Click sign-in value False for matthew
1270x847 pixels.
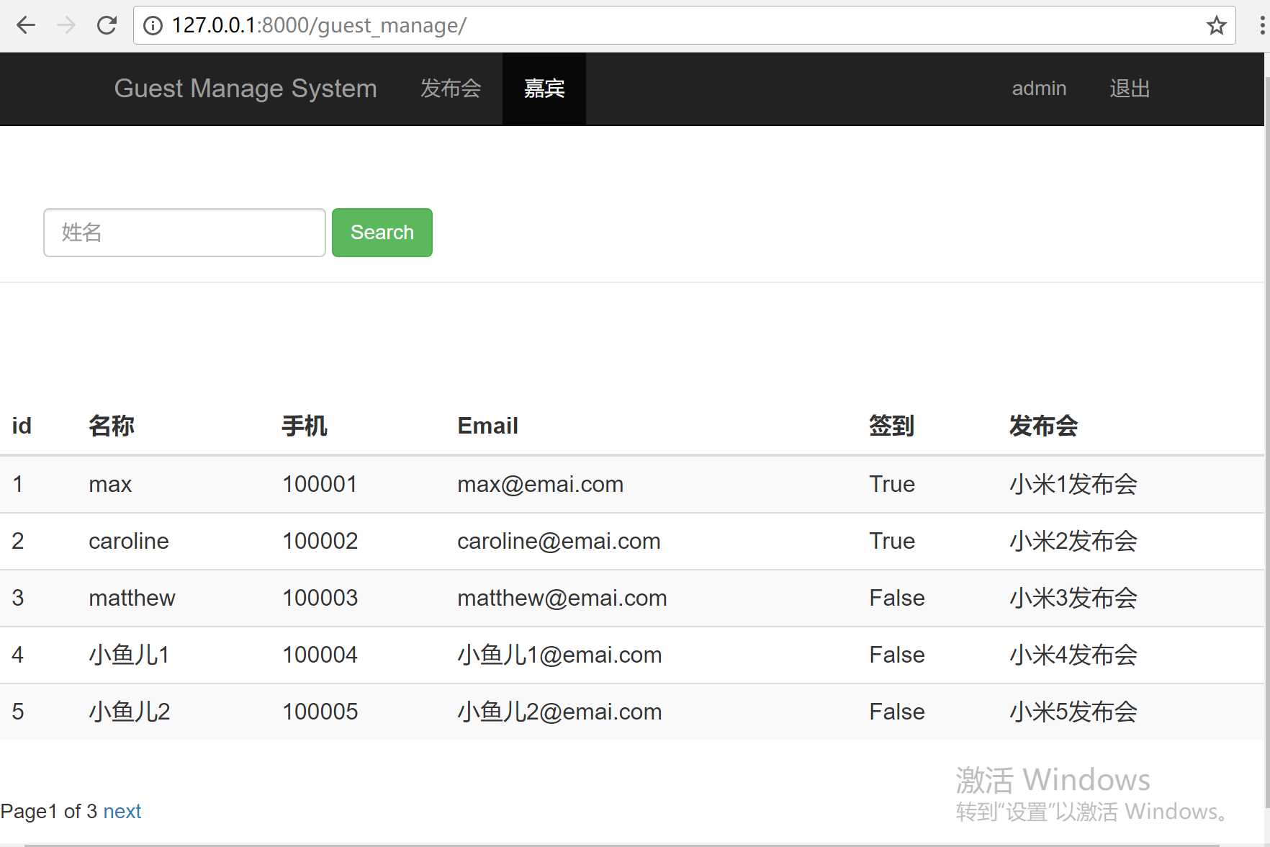897,598
